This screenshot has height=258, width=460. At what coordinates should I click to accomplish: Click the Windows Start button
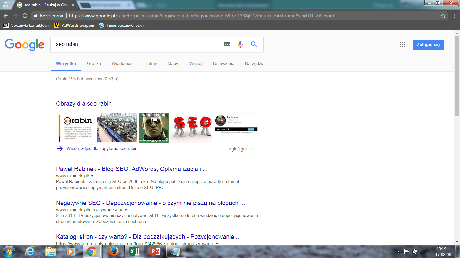click(8, 251)
